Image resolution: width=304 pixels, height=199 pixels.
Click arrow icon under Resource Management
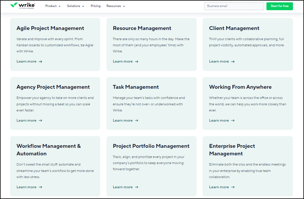137,62
